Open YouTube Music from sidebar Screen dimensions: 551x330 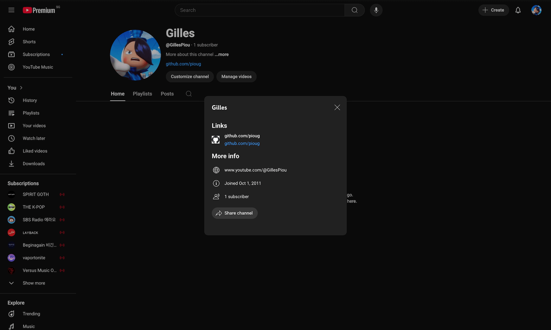pyautogui.click(x=38, y=67)
